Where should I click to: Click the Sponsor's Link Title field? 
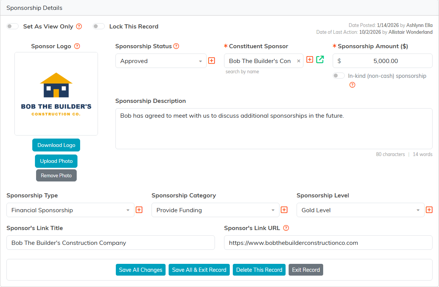tap(111, 243)
